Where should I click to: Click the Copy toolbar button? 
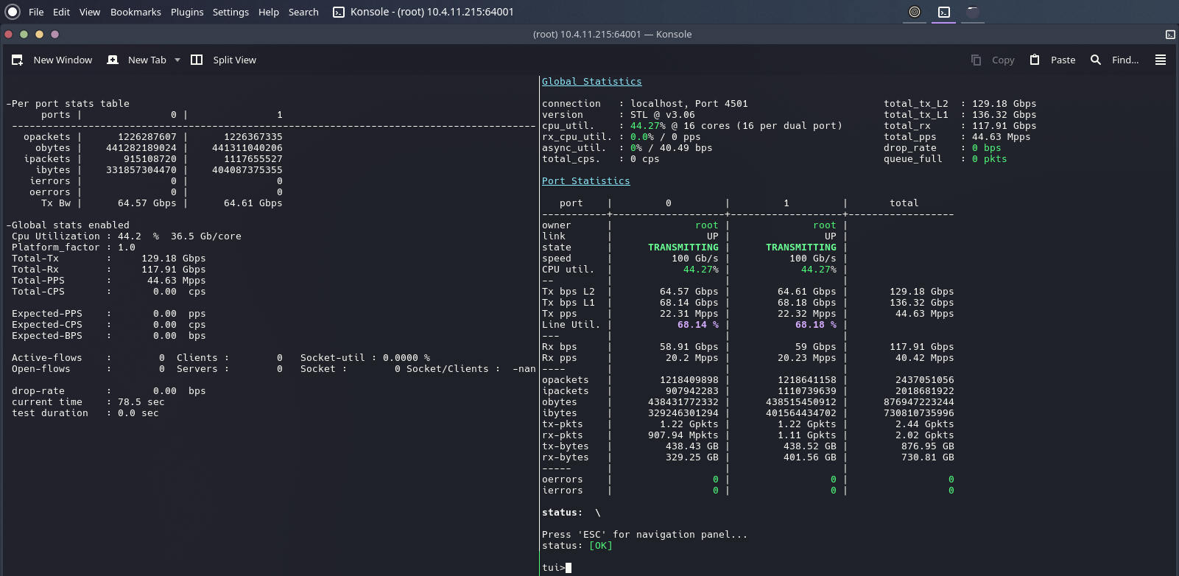click(x=993, y=60)
